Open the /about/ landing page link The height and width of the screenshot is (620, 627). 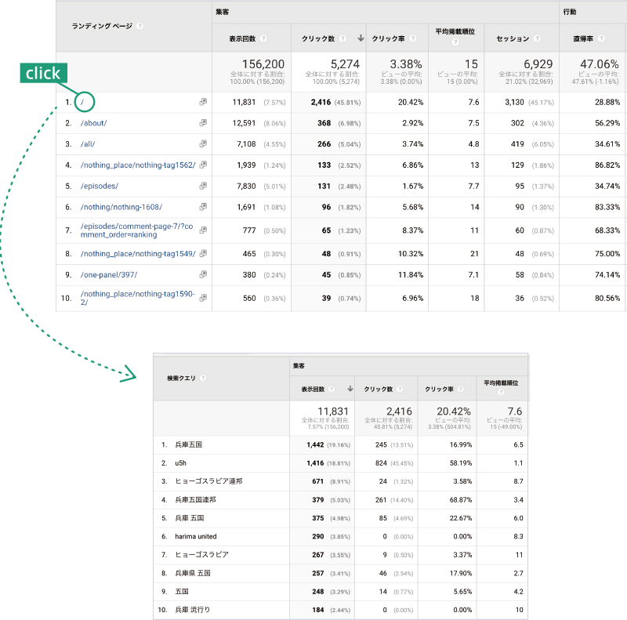click(93, 123)
